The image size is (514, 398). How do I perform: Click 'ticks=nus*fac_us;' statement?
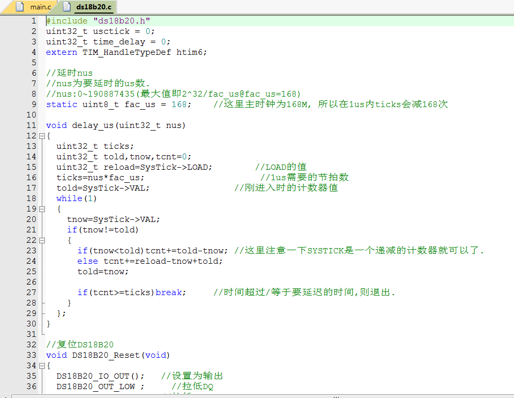(100, 178)
